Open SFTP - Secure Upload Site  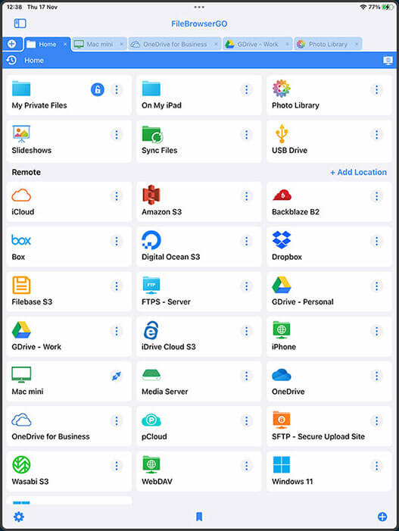click(329, 426)
